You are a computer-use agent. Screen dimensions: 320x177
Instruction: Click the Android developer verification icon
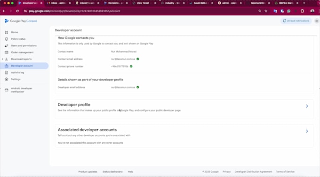point(7,90)
